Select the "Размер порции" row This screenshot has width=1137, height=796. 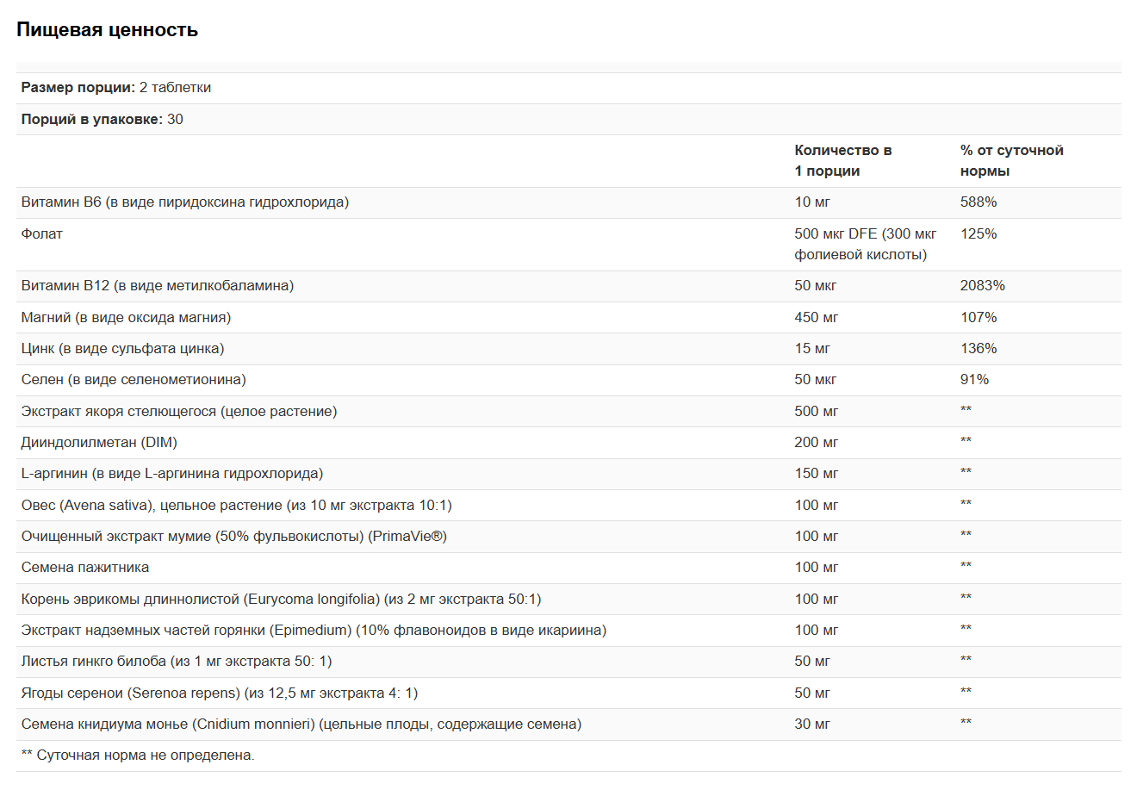568,88
